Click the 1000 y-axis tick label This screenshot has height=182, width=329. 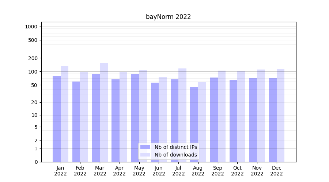click(31, 27)
